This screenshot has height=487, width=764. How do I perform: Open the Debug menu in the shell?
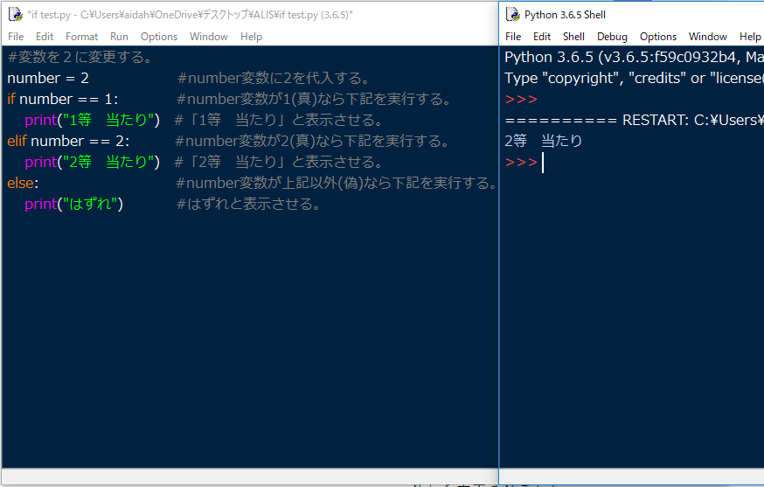(x=612, y=37)
